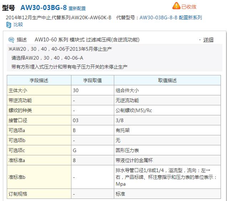Click the AW30-03BG-8 model number heading

(x=44, y=7)
